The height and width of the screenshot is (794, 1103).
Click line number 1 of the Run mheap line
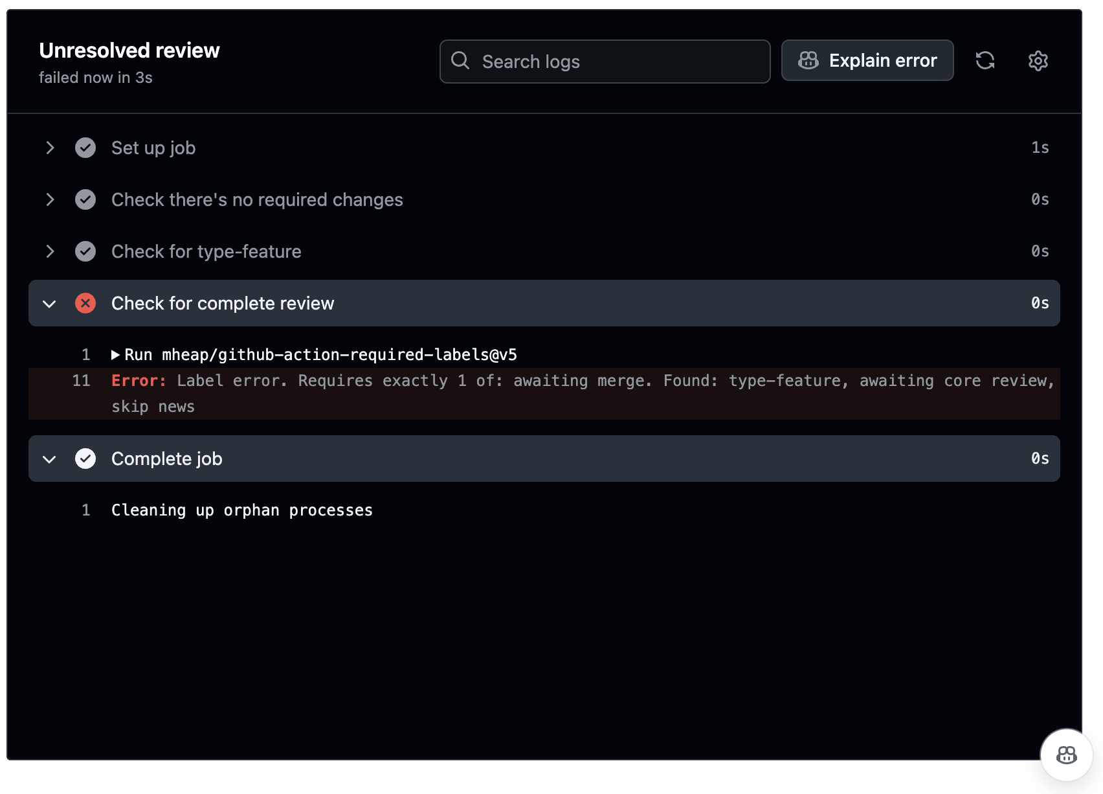(x=85, y=355)
